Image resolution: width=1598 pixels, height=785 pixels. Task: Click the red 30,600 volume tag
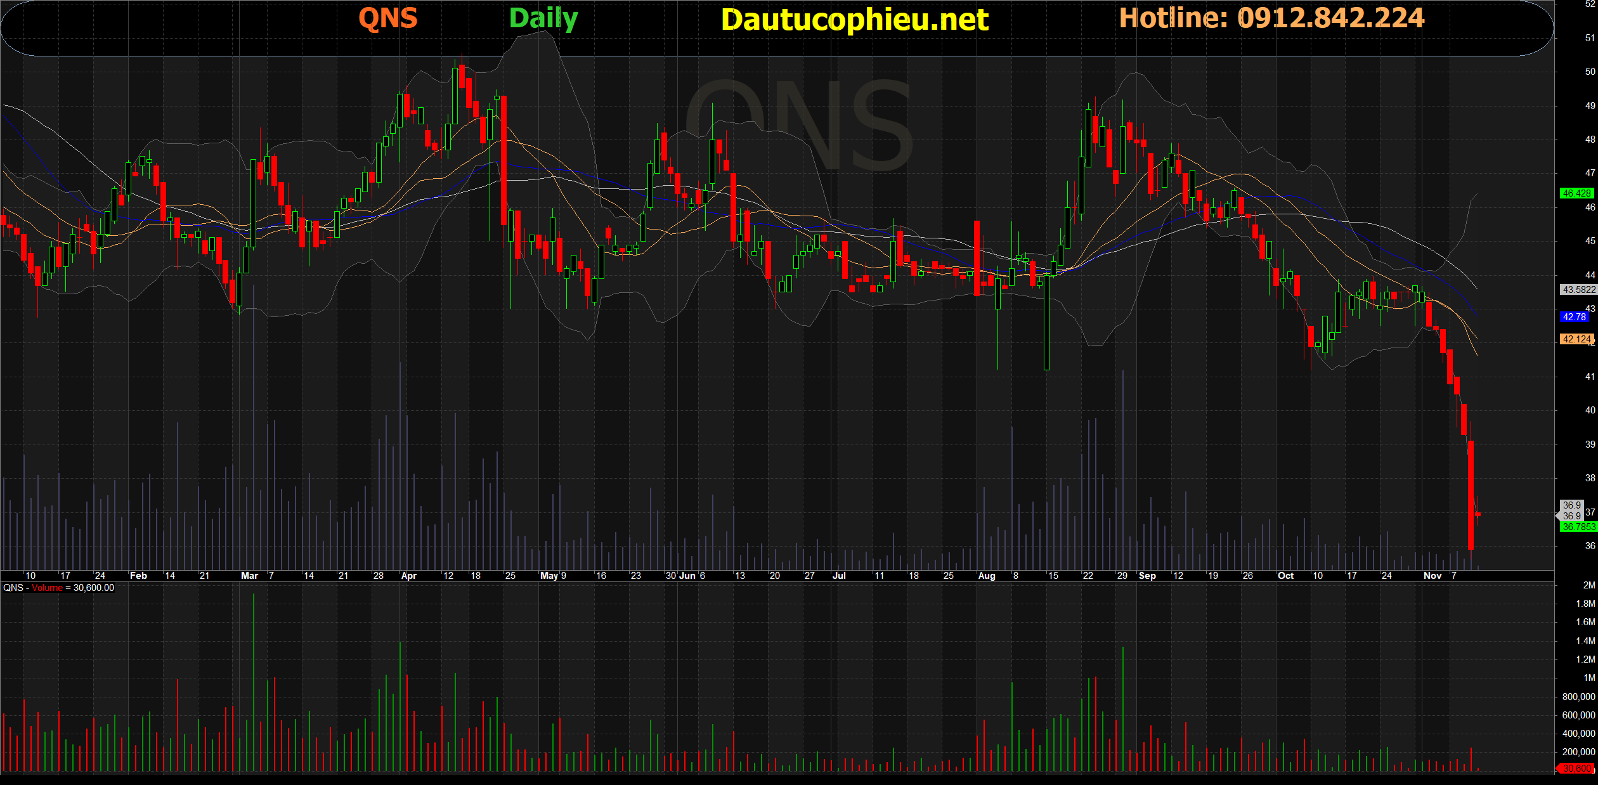(x=1576, y=769)
